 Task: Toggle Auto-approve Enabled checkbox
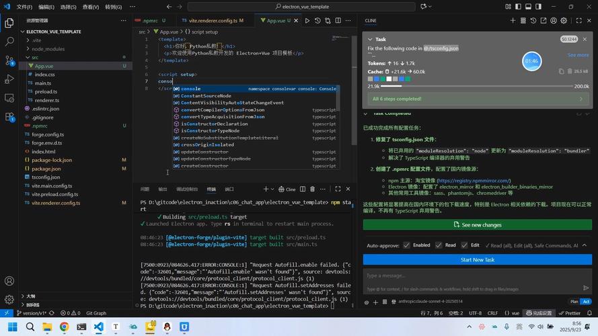click(406, 245)
